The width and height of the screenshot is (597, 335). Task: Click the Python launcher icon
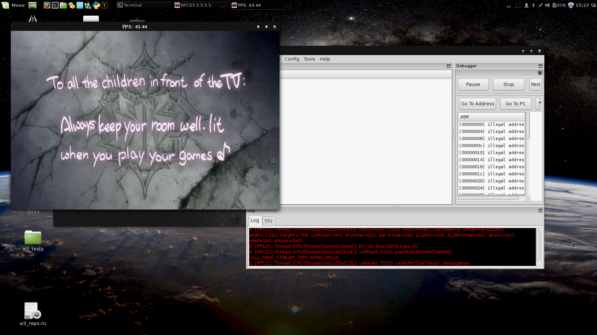[x=96, y=5]
